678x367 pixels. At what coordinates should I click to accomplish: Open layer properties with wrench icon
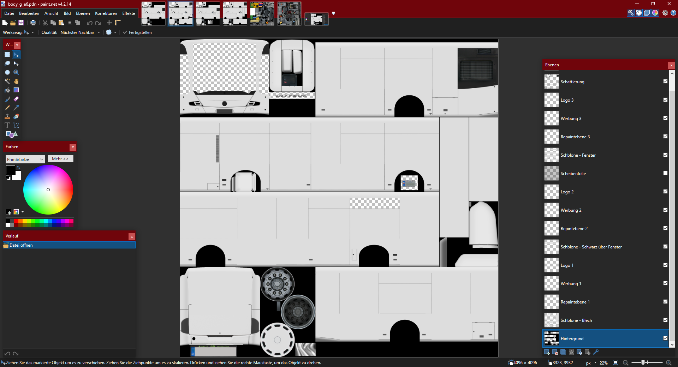(x=596, y=352)
